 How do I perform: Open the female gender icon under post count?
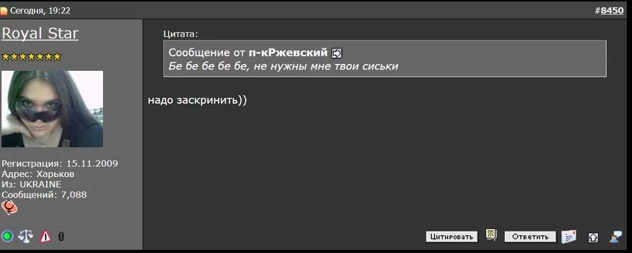(9, 207)
